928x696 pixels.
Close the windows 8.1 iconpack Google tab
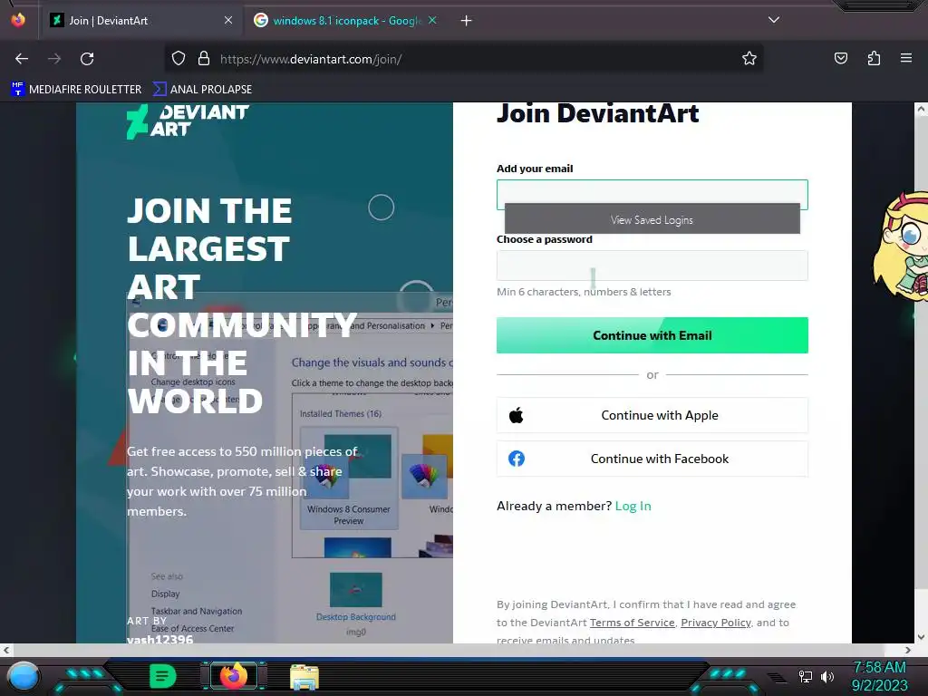coord(432,20)
